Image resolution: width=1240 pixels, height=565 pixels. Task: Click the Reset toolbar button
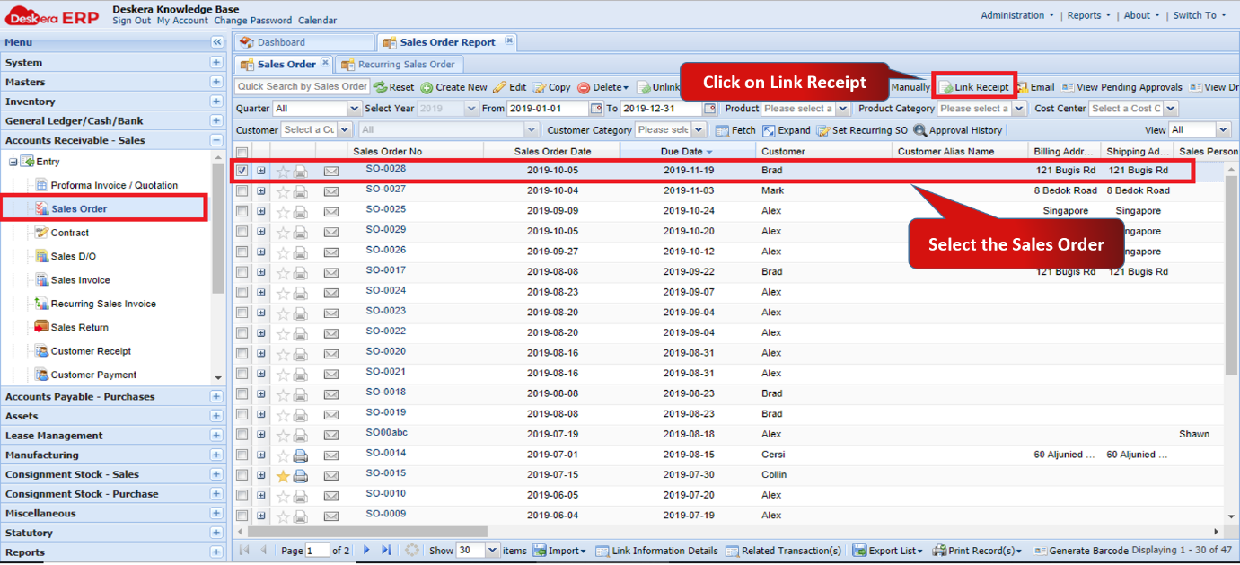coord(394,87)
